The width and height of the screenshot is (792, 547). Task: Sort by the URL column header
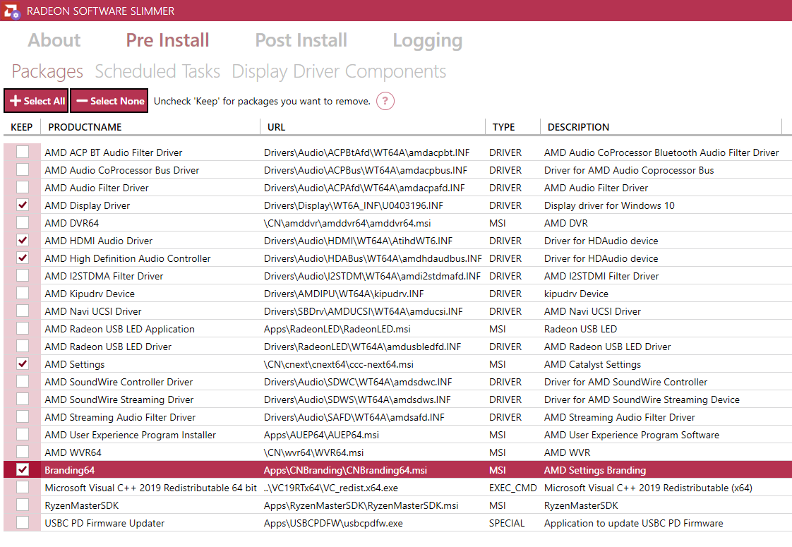click(373, 127)
